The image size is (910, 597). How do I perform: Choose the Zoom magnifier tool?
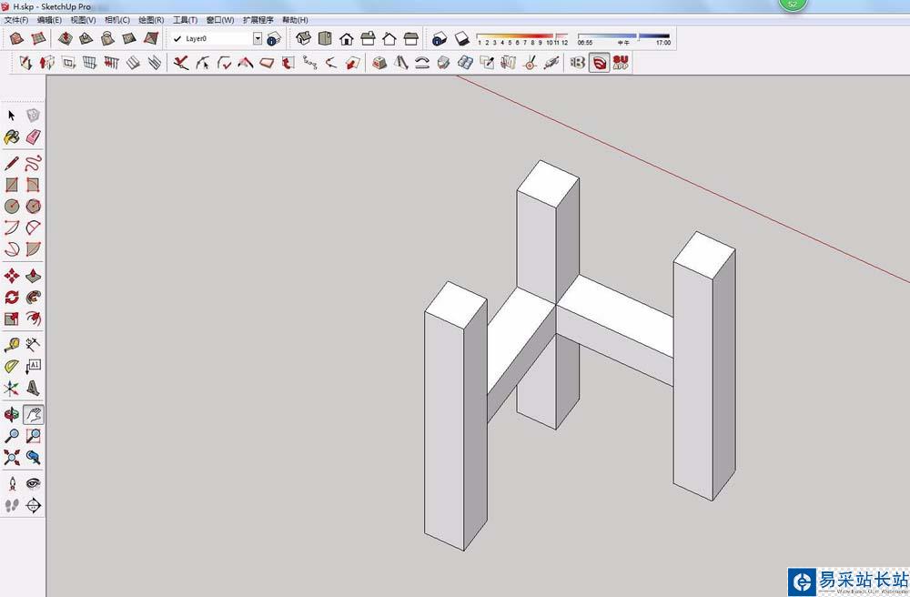(12, 436)
